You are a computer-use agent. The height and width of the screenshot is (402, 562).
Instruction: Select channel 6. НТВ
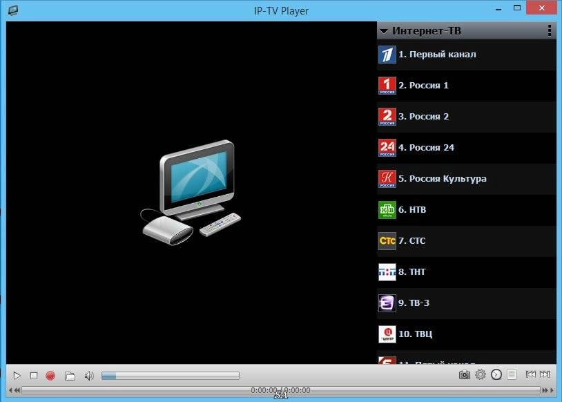click(466, 210)
